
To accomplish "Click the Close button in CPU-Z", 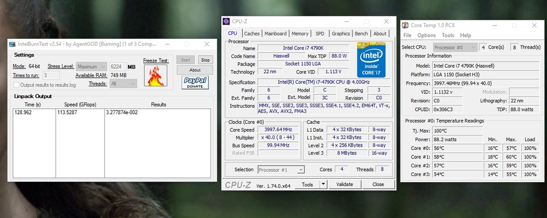I will coord(378,184).
